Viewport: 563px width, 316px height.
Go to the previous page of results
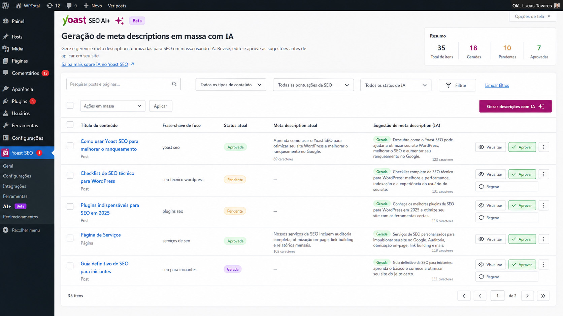tap(480, 296)
